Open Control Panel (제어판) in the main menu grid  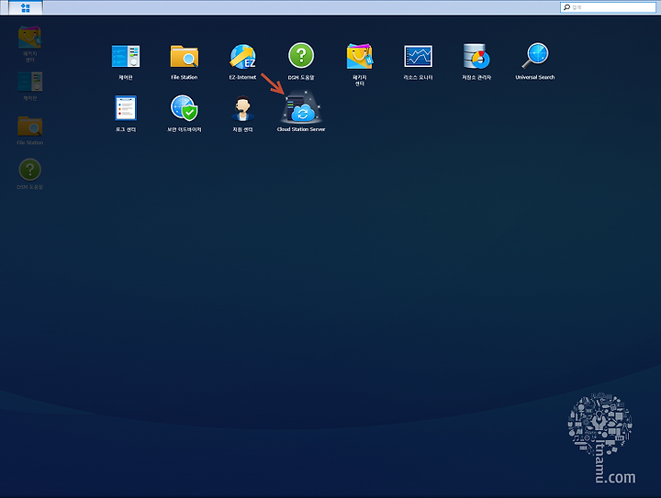pos(126,57)
